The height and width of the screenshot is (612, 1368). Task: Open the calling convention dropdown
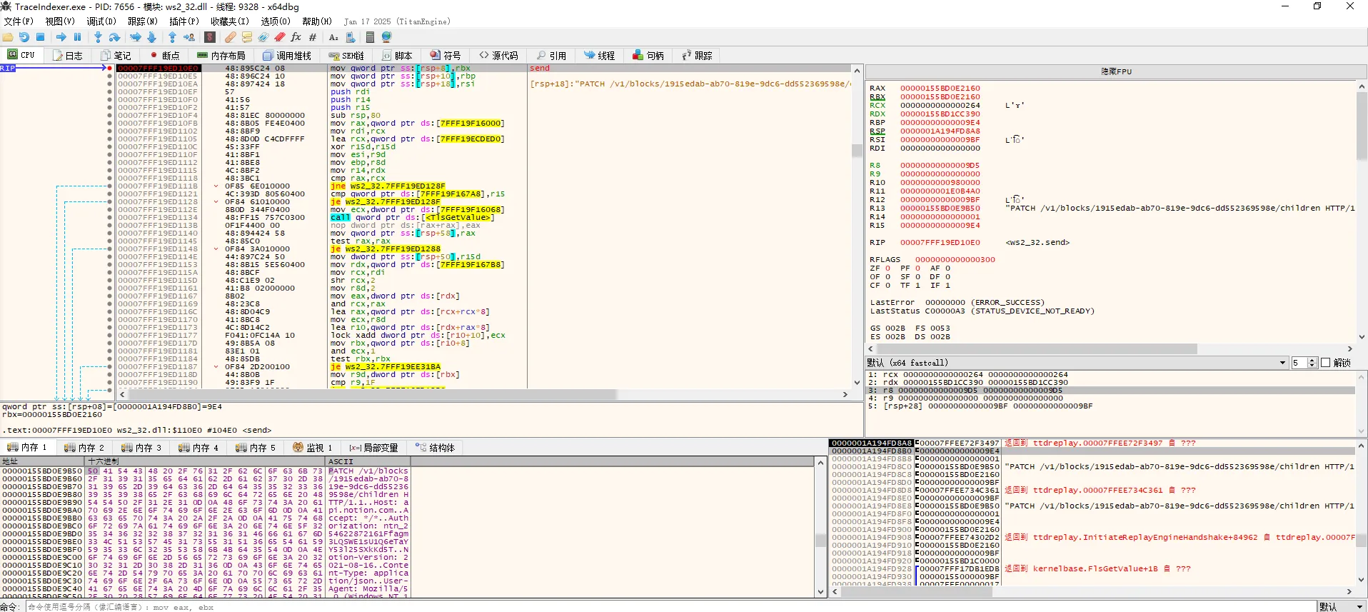coord(1282,363)
